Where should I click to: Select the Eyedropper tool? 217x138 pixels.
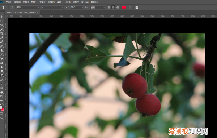2,37
